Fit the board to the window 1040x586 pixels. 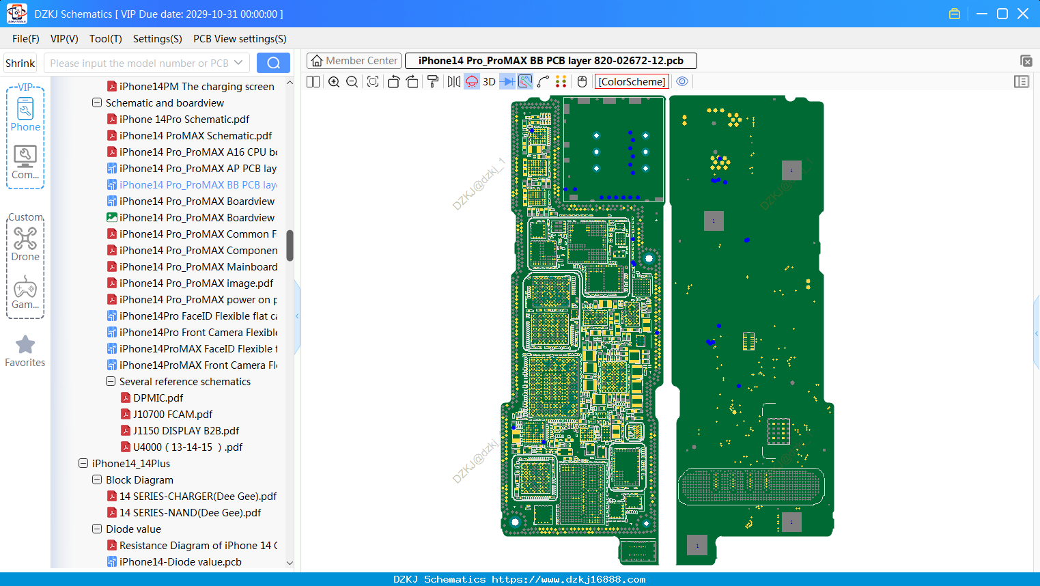tap(373, 82)
